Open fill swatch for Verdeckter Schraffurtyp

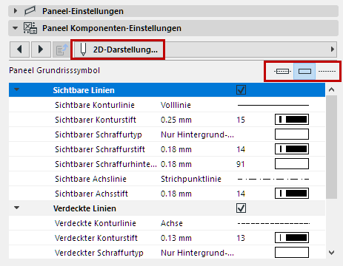(292, 253)
